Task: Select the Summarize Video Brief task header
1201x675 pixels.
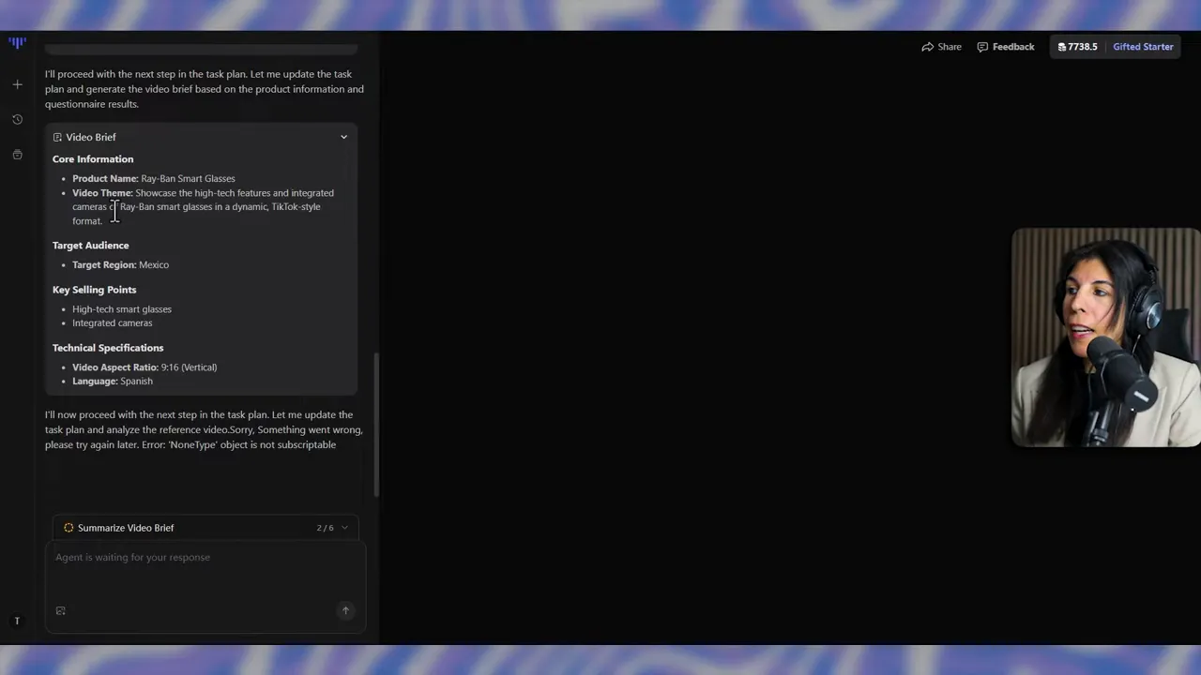Action: (x=126, y=527)
